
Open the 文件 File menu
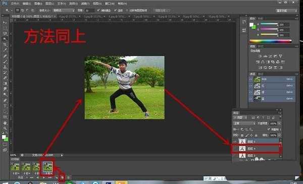click(15, 4)
